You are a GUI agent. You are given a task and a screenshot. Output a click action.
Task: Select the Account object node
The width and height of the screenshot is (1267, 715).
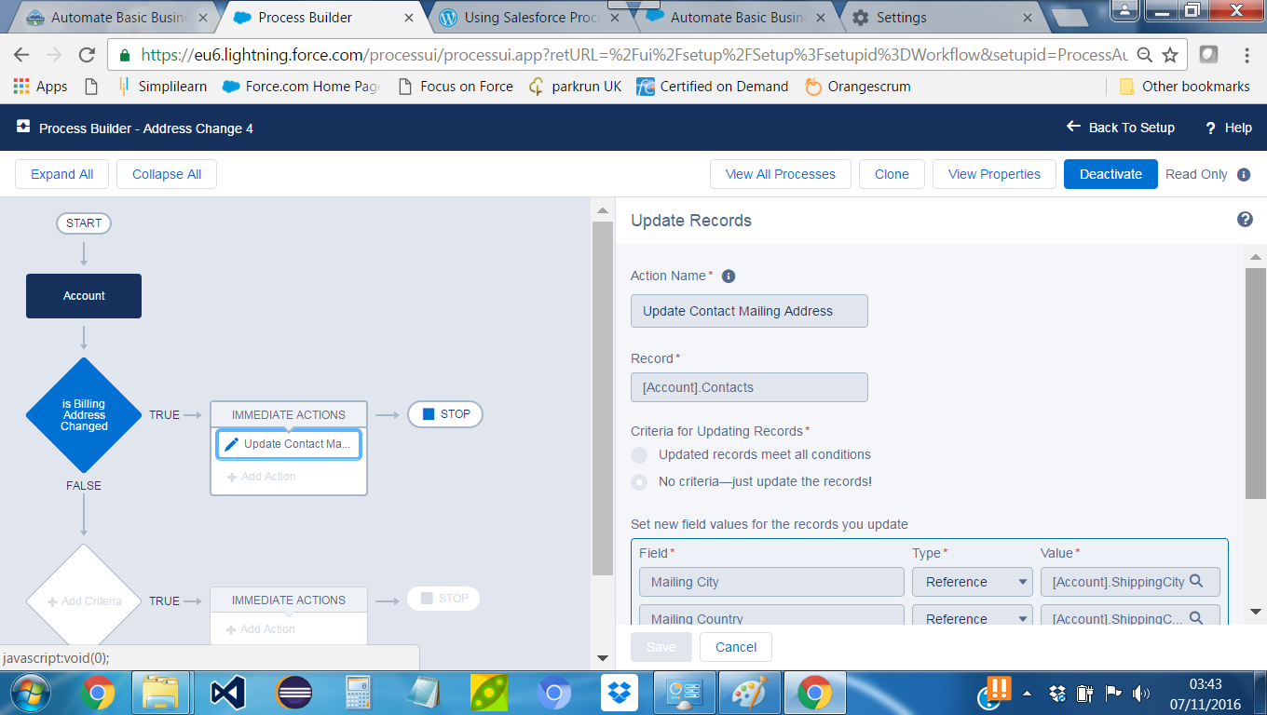click(84, 296)
